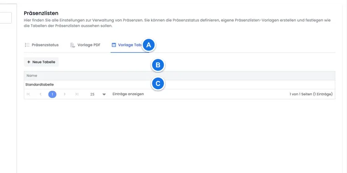Click the input box in left sidebar
The width and height of the screenshot is (347, 173).
click(6, 18)
